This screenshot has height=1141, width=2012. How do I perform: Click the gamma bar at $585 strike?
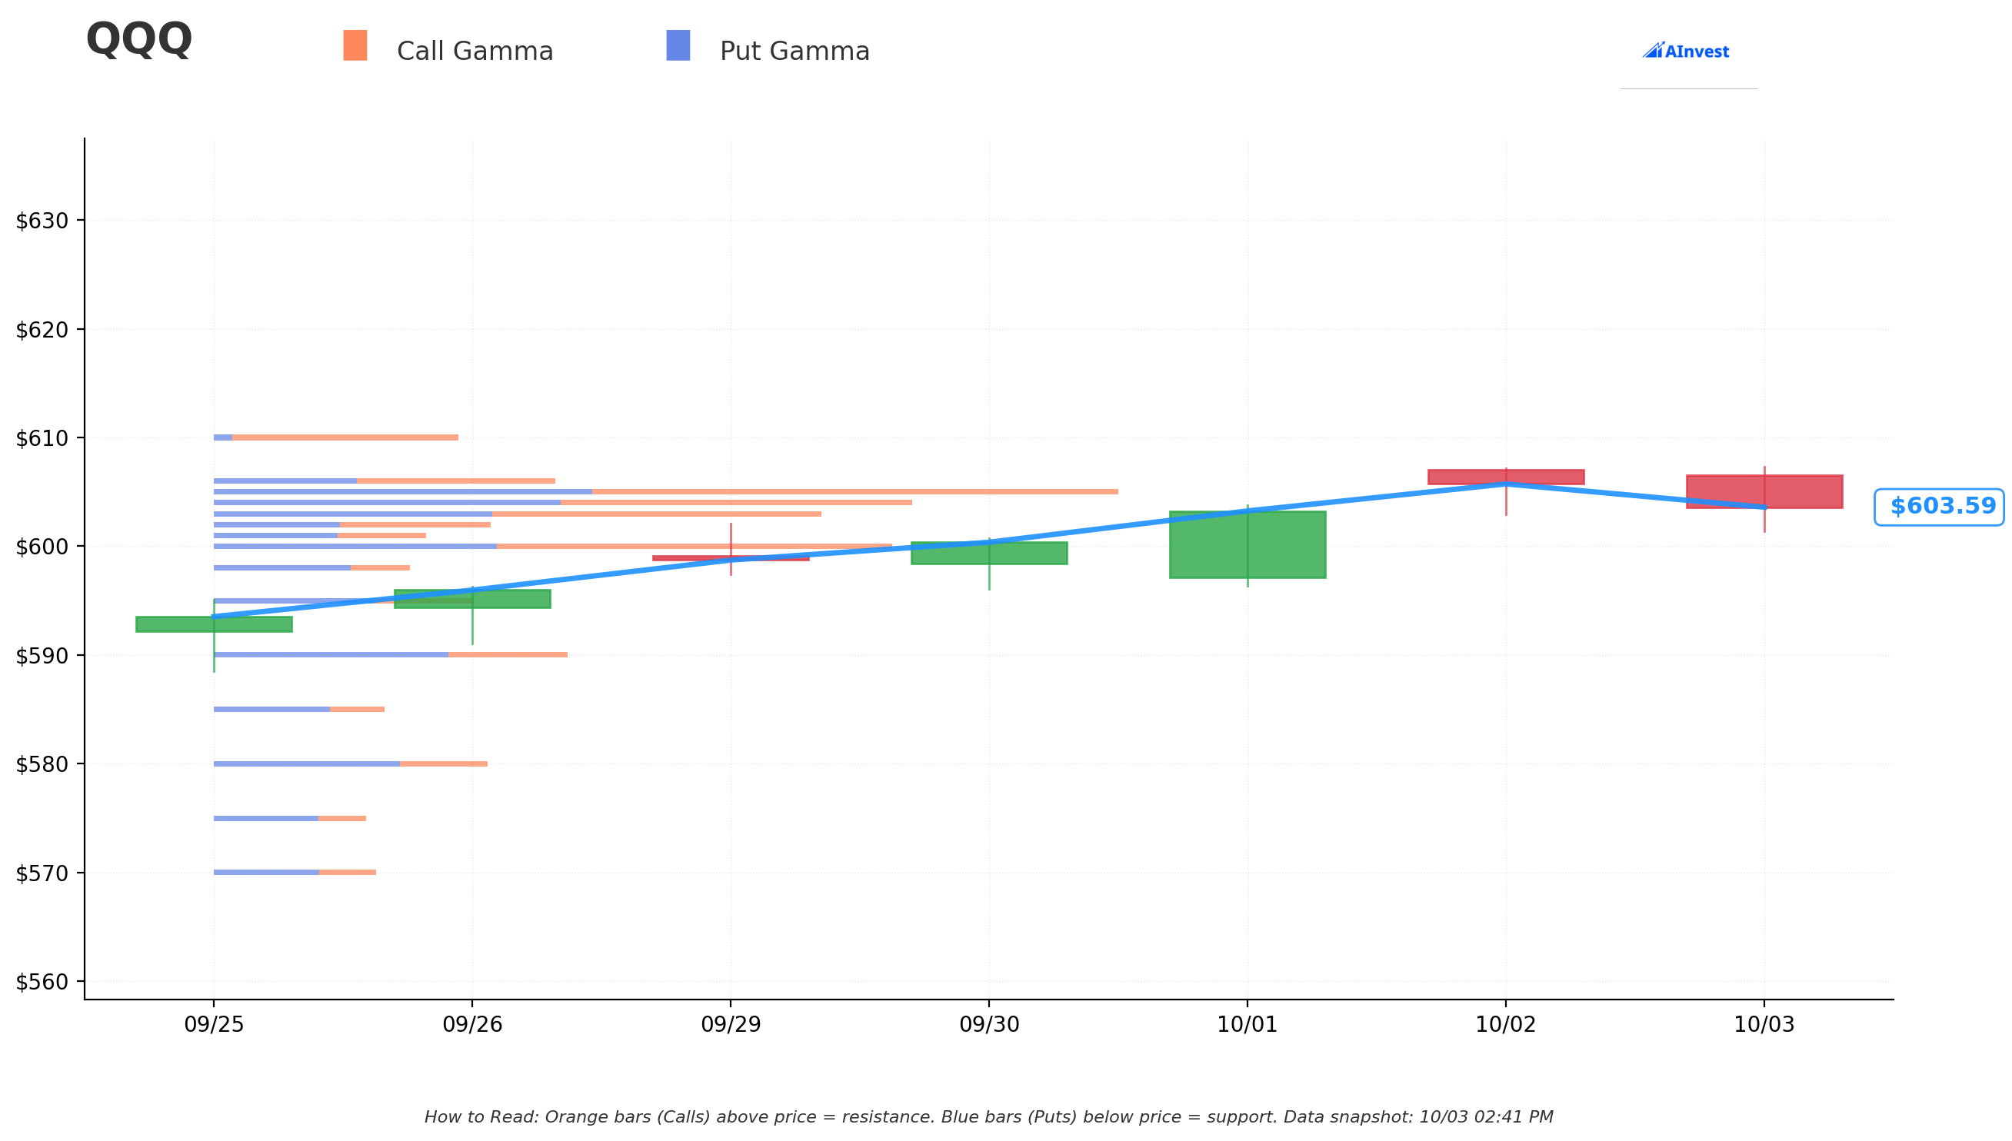pyautogui.click(x=298, y=709)
